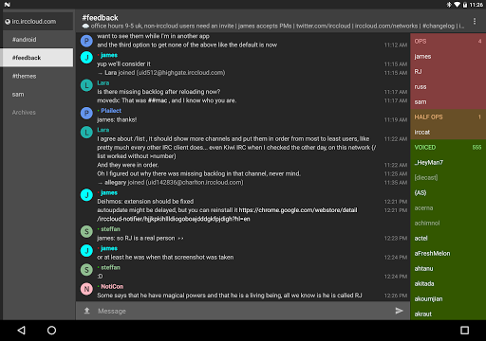Tap the upload file arrow icon
The image size is (486, 341).
tap(87, 311)
